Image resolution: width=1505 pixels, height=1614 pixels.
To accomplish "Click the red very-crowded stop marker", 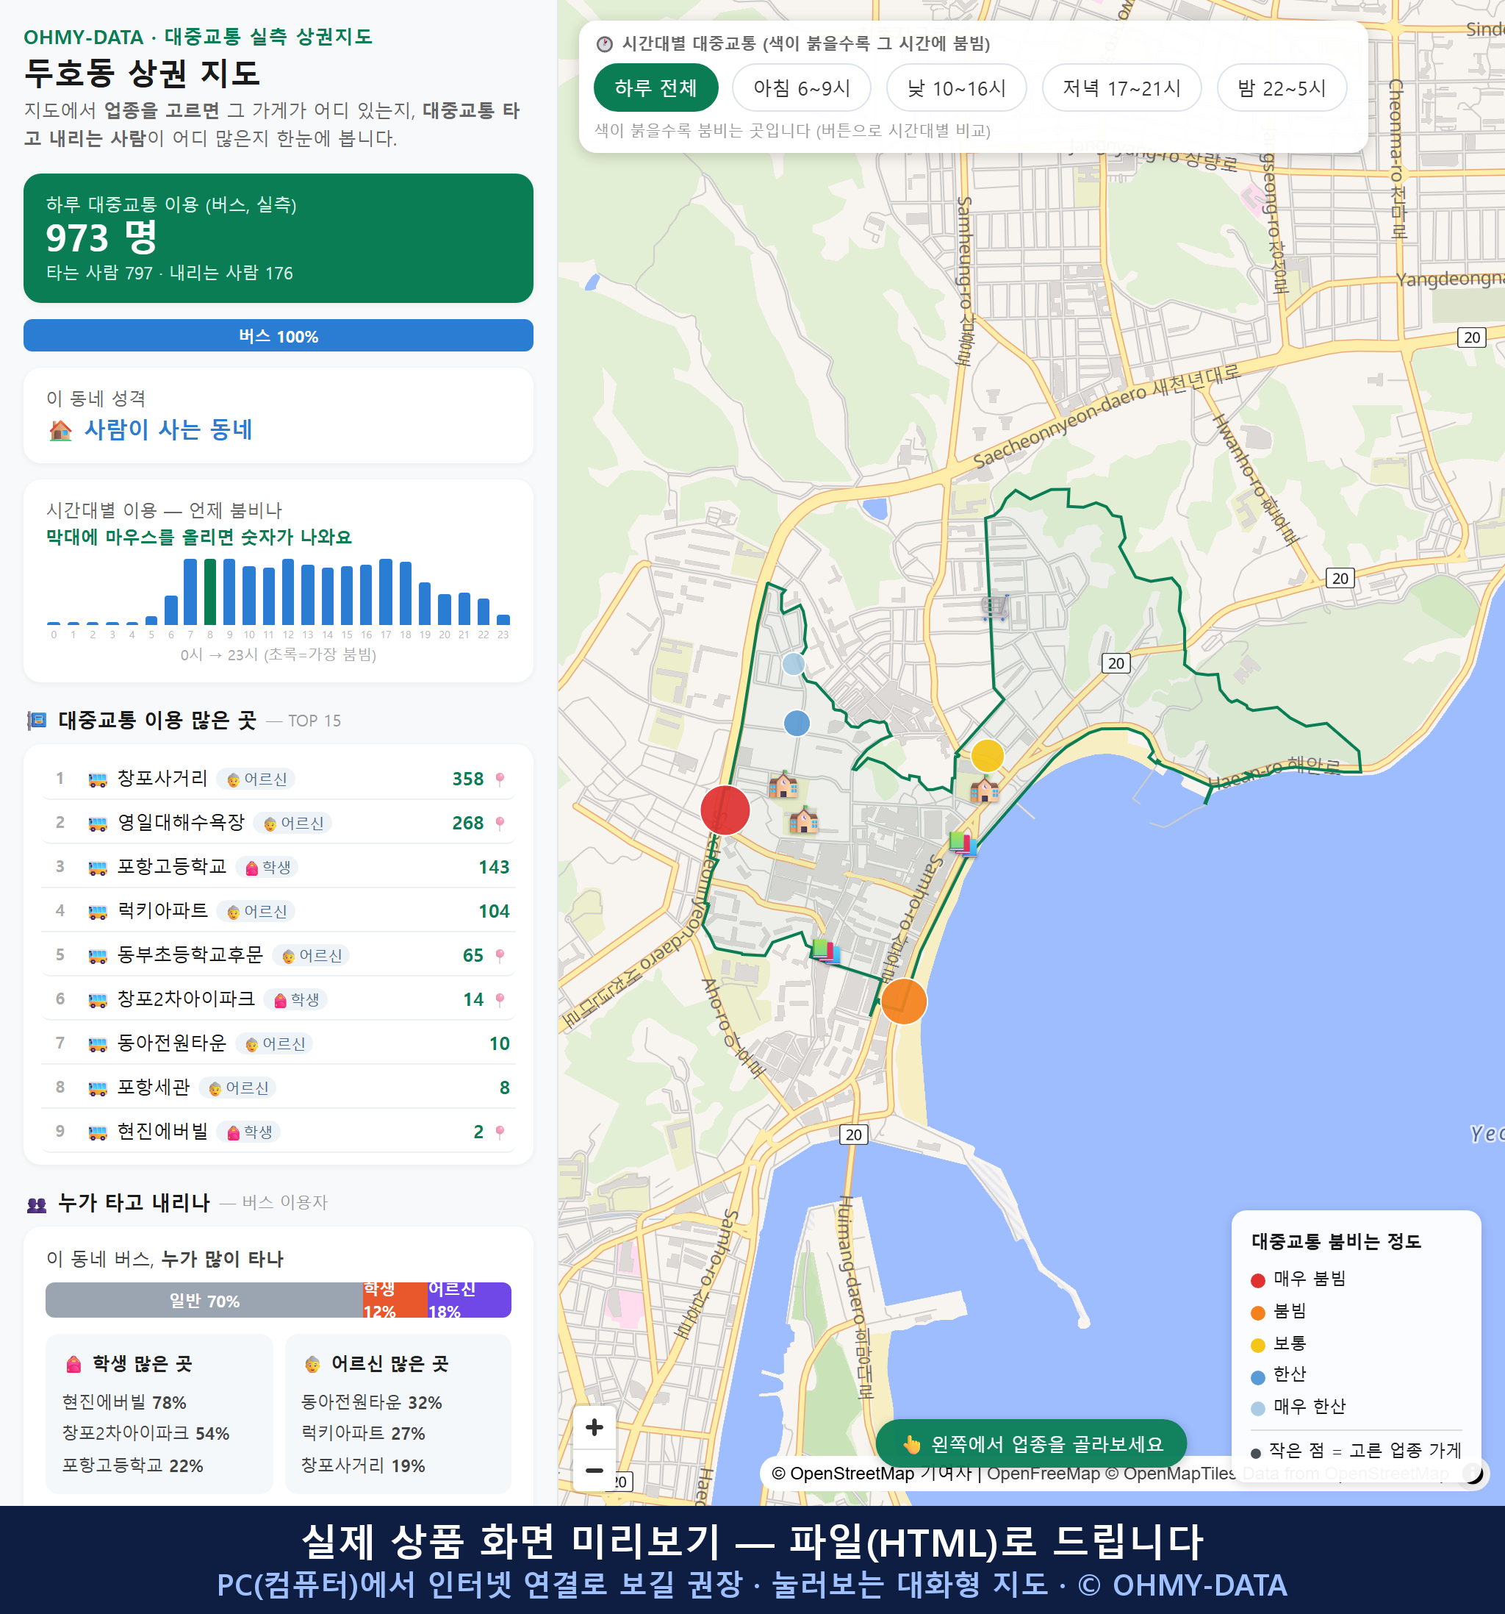I will click(x=725, y=810).
